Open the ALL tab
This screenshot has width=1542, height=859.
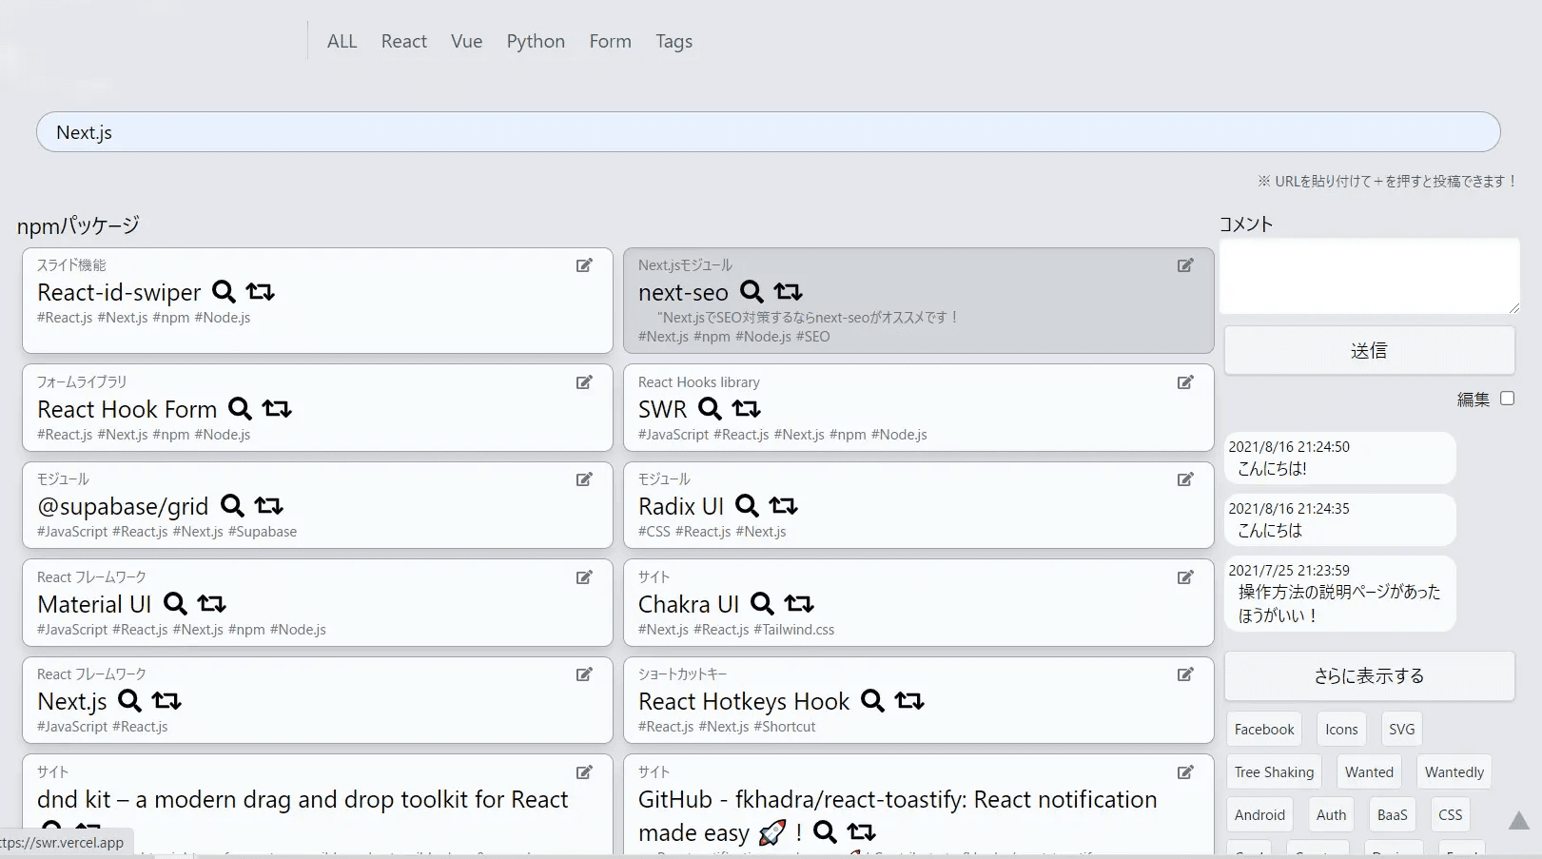pyautogui.click(x=342, y=41)
